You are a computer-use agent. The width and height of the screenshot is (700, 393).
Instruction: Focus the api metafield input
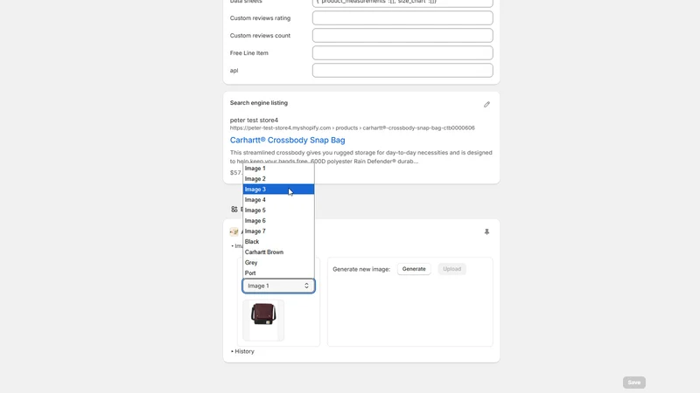(x=402, y=70)
